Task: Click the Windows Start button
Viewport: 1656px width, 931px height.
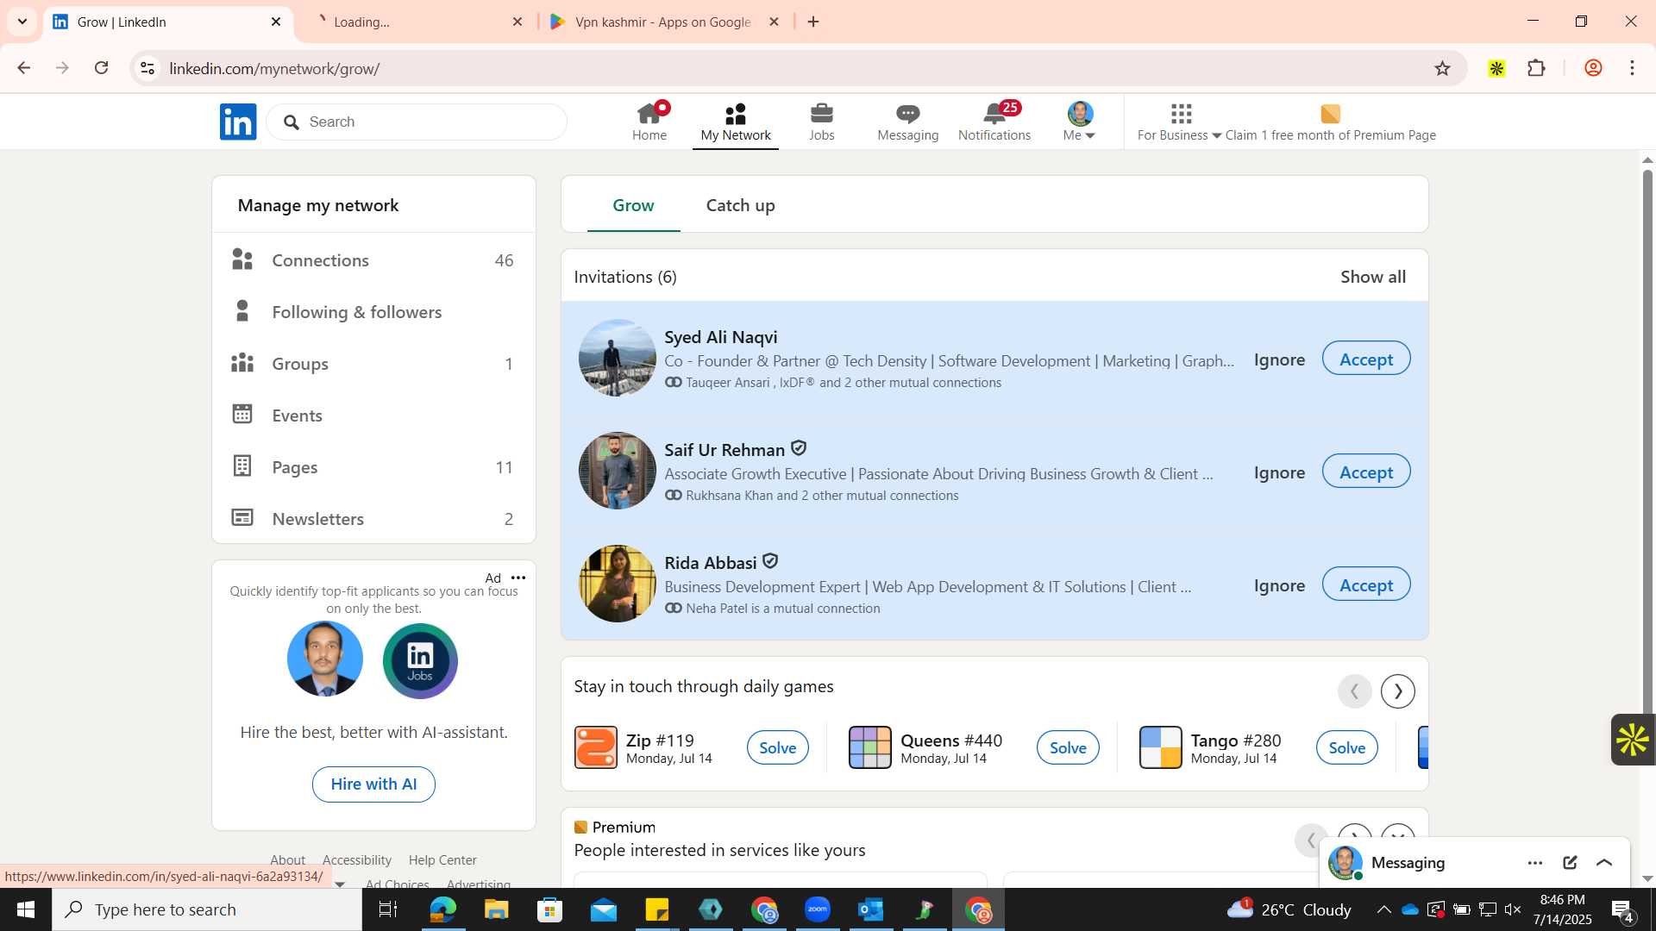Action: point(25,909)
